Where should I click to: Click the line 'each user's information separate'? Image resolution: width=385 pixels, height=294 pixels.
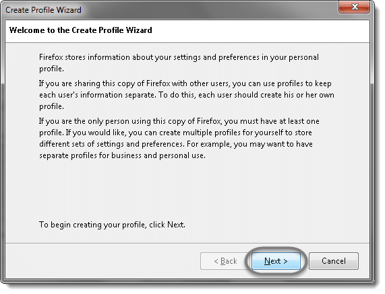187,95
